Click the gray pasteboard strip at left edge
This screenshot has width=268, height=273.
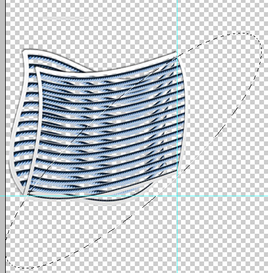coord(3,134)
